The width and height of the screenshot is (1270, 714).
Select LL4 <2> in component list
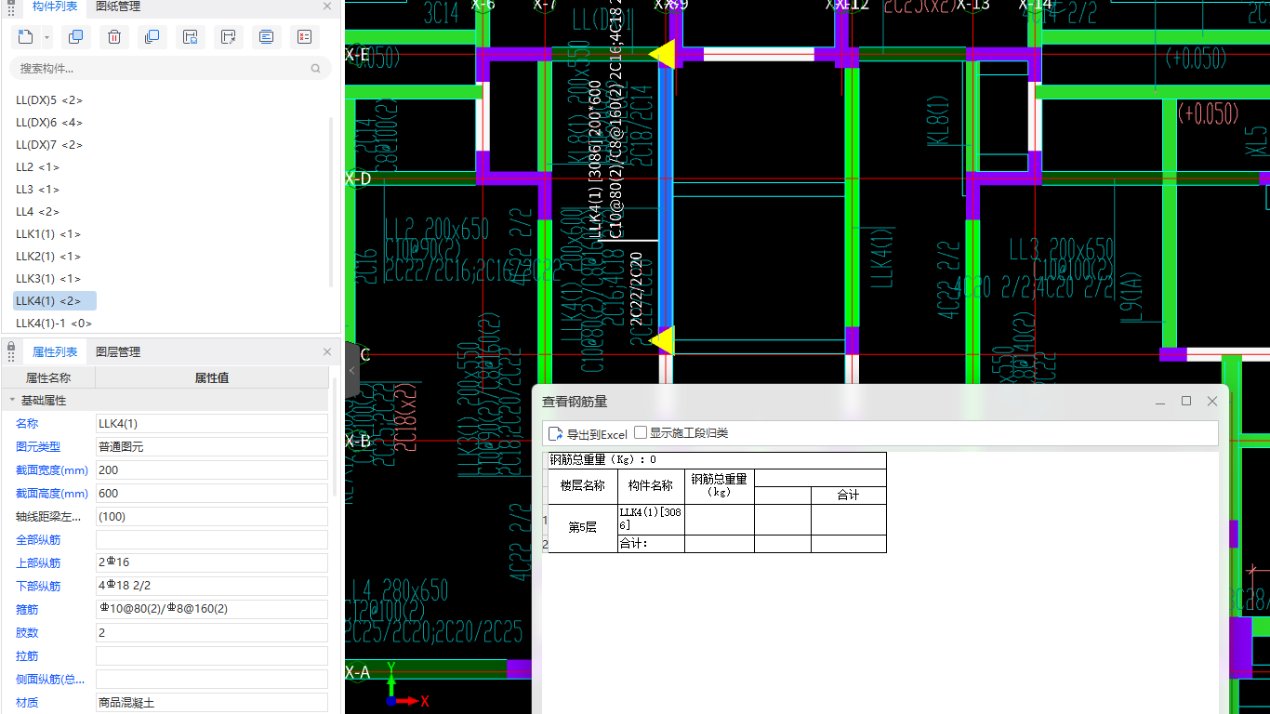(37, 211)
